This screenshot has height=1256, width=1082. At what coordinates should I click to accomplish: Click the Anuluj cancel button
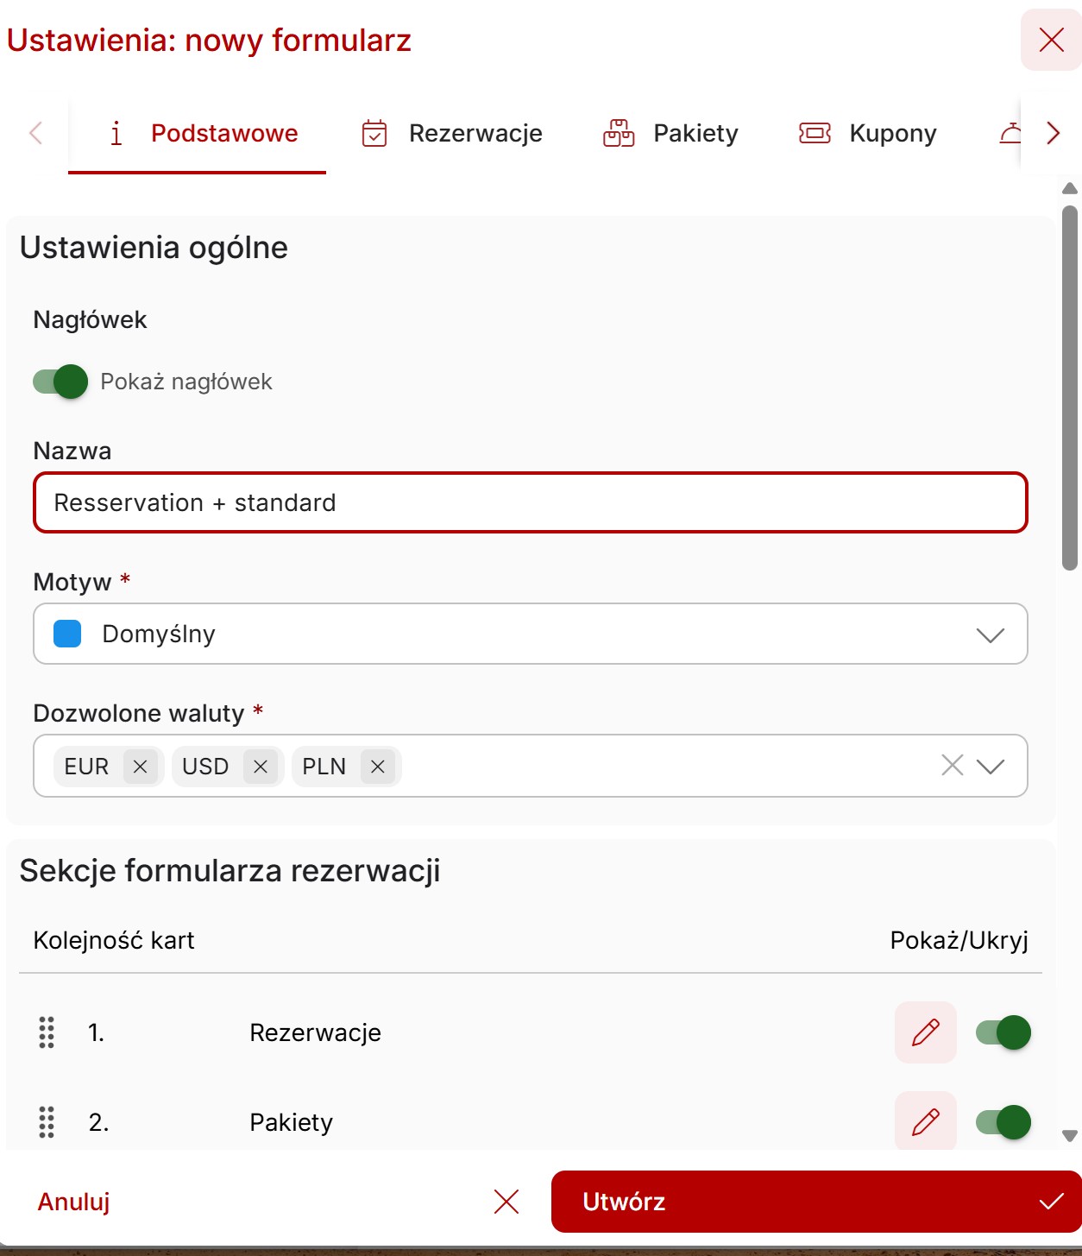[74, 1202]
